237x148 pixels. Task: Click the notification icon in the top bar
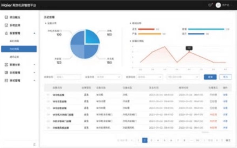click(x=210, y=5)
